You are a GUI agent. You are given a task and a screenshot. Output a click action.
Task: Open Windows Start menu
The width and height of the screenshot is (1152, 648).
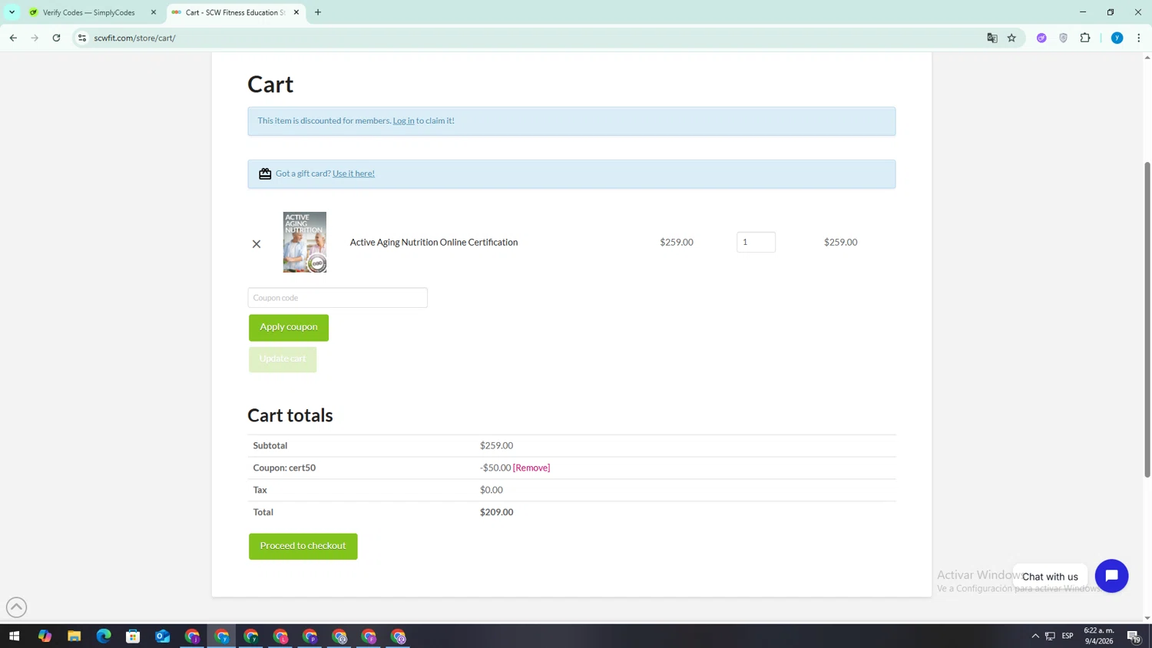click(x=14, y=636)
